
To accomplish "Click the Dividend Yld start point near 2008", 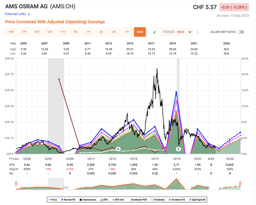I will (59, 79).
